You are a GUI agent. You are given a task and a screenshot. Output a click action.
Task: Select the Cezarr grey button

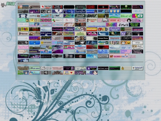point(103,56)
